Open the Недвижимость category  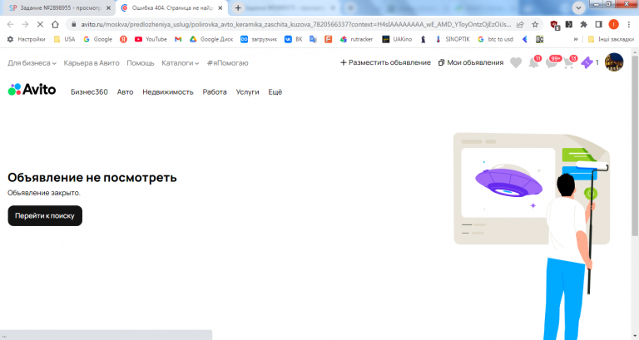(x=168, y=92)
